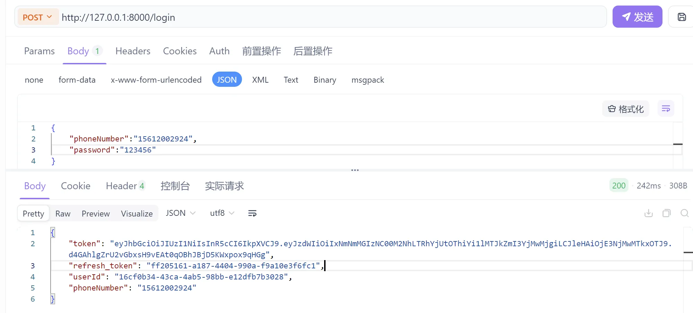Switch response view to Preview

(96, 213)
